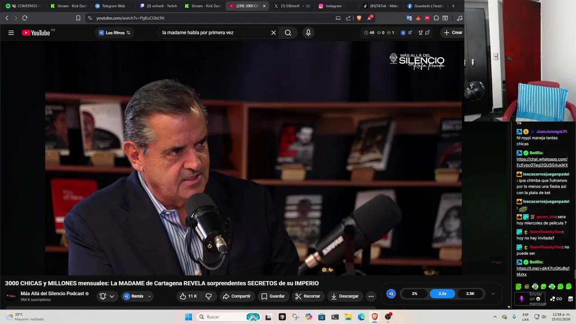The height and width of the screenshot is (324, 576).
Task: Open the COMERNOS tab
Action: 23,6
